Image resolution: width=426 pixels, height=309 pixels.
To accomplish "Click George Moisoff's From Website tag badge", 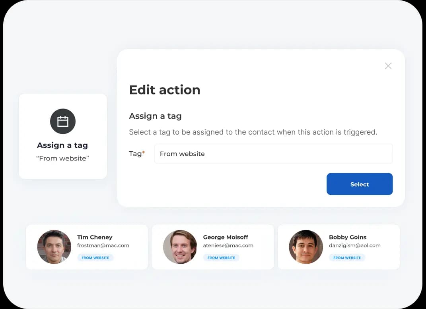I will [x=221, y=258].
